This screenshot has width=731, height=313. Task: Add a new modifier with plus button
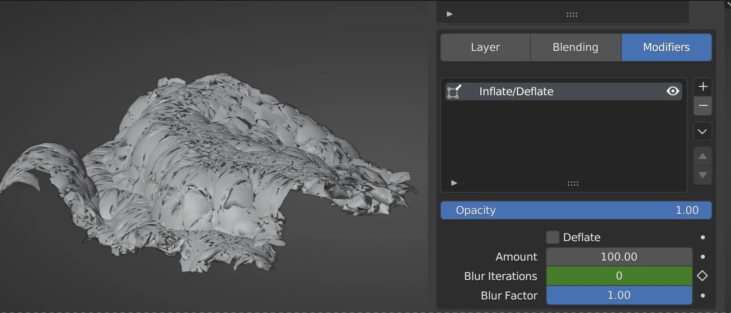pos(703,87)
